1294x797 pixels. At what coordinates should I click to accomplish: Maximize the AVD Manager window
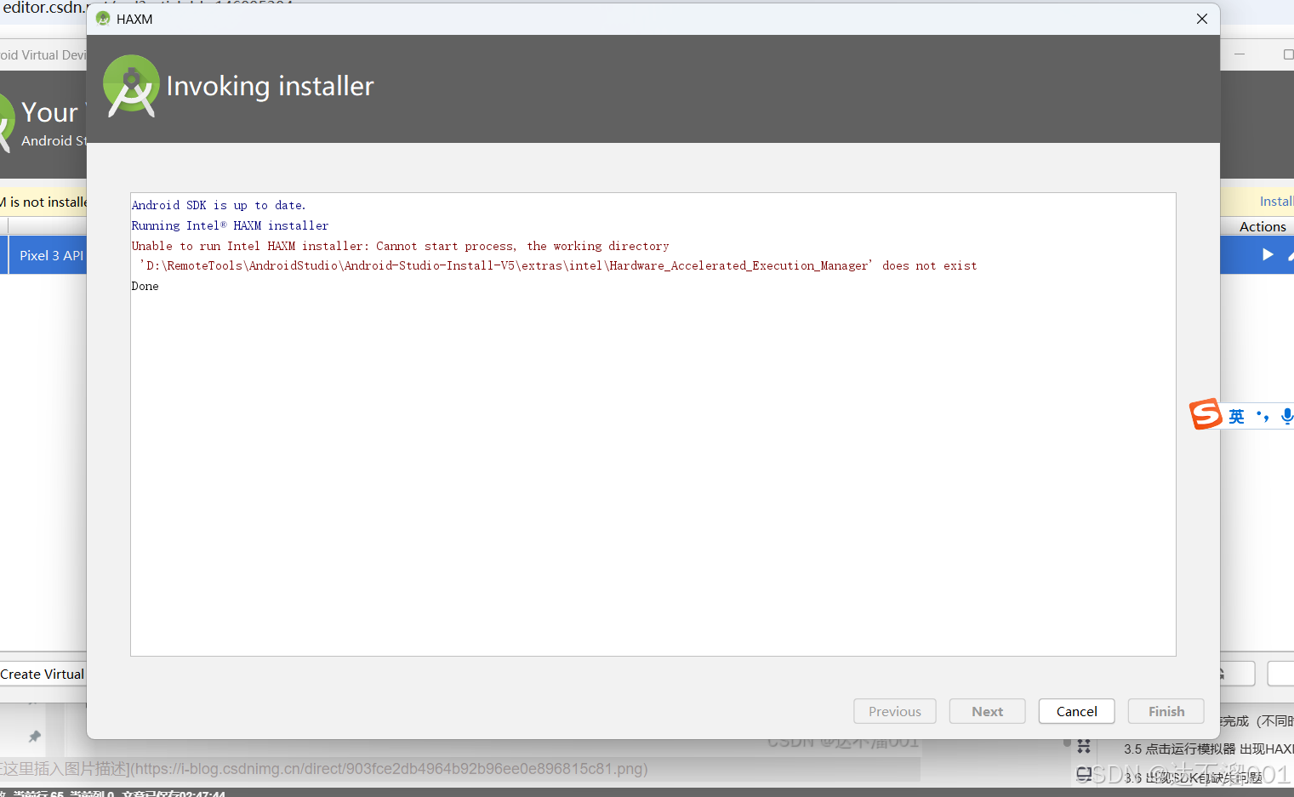(x=1288, y=54)
